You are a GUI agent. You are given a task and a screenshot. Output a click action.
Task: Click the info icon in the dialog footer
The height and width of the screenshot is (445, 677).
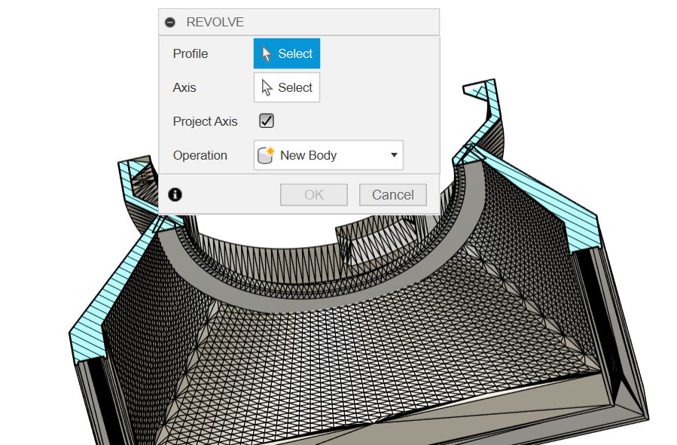pyautogui.click(x=175, y=195)
